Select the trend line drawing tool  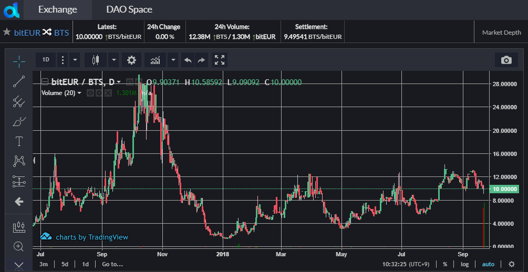click(19, 81)
